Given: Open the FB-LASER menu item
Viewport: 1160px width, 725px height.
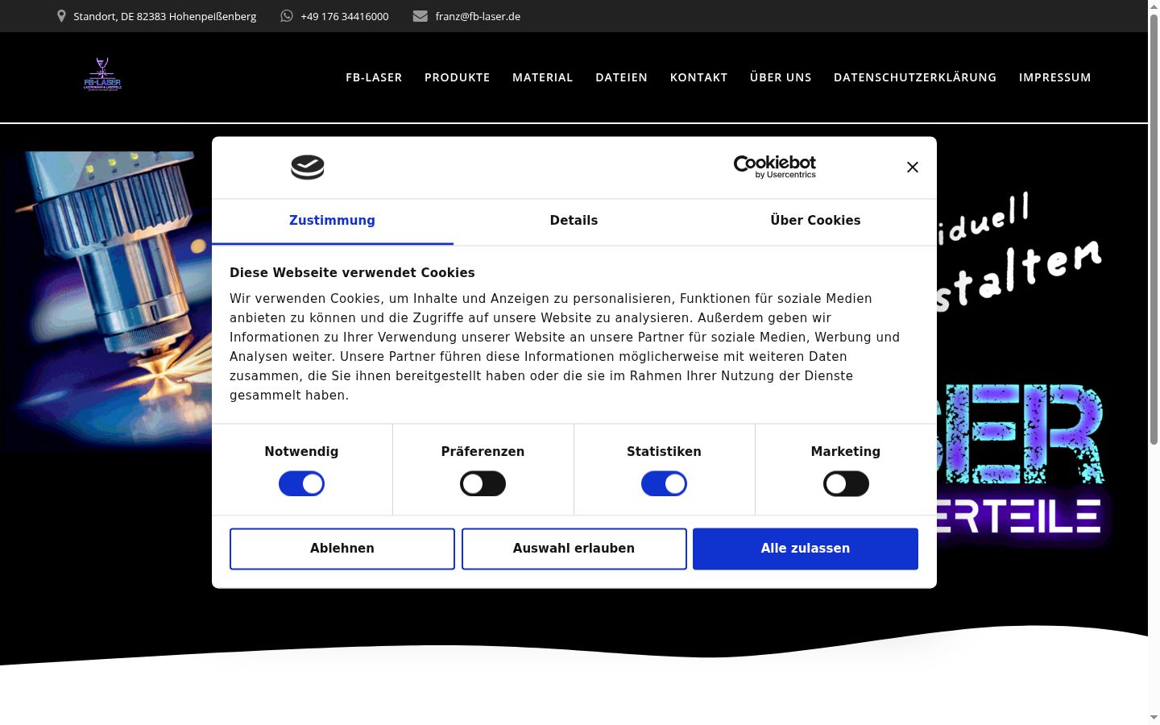Looking at the screenshot, I should (374, 77).
